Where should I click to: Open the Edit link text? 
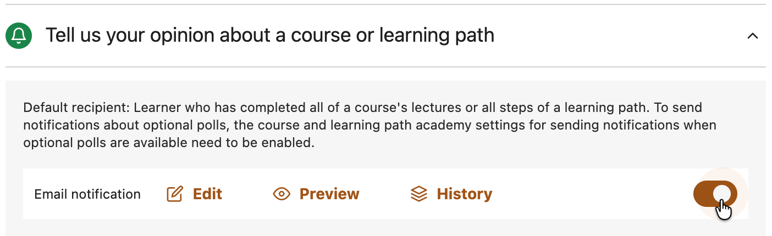click(x=207, y=194)
